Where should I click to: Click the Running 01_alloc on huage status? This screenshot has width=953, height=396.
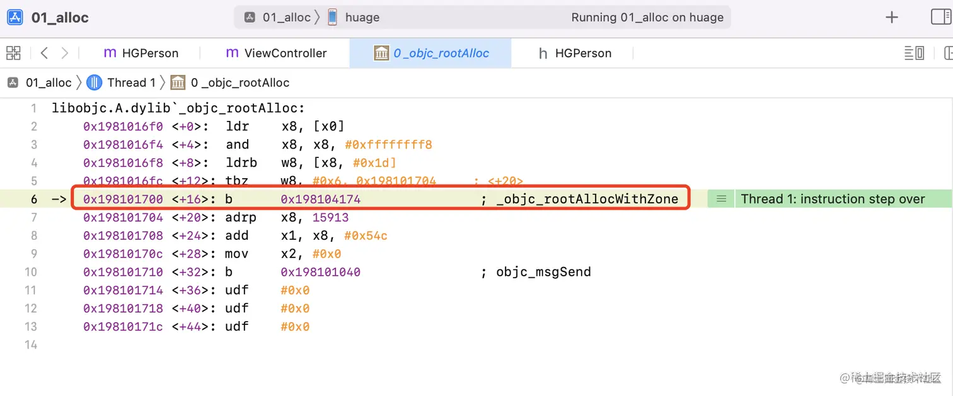point(647,18)
